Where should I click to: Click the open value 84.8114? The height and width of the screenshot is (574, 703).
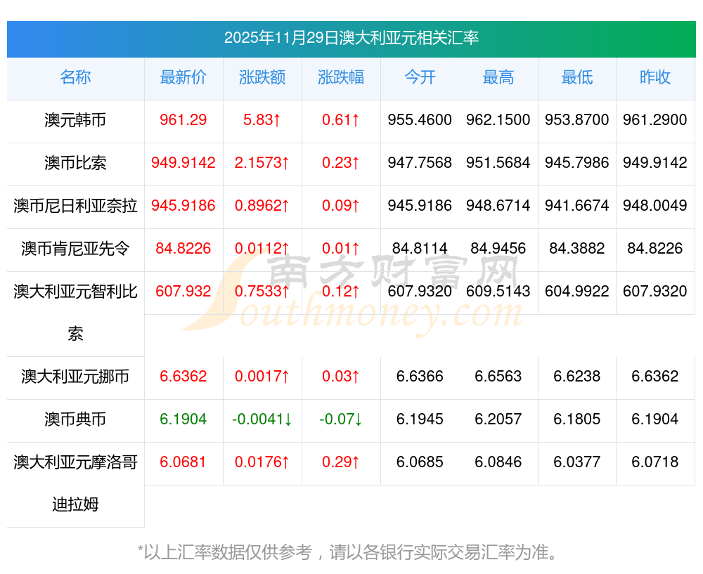pos(420,248)
